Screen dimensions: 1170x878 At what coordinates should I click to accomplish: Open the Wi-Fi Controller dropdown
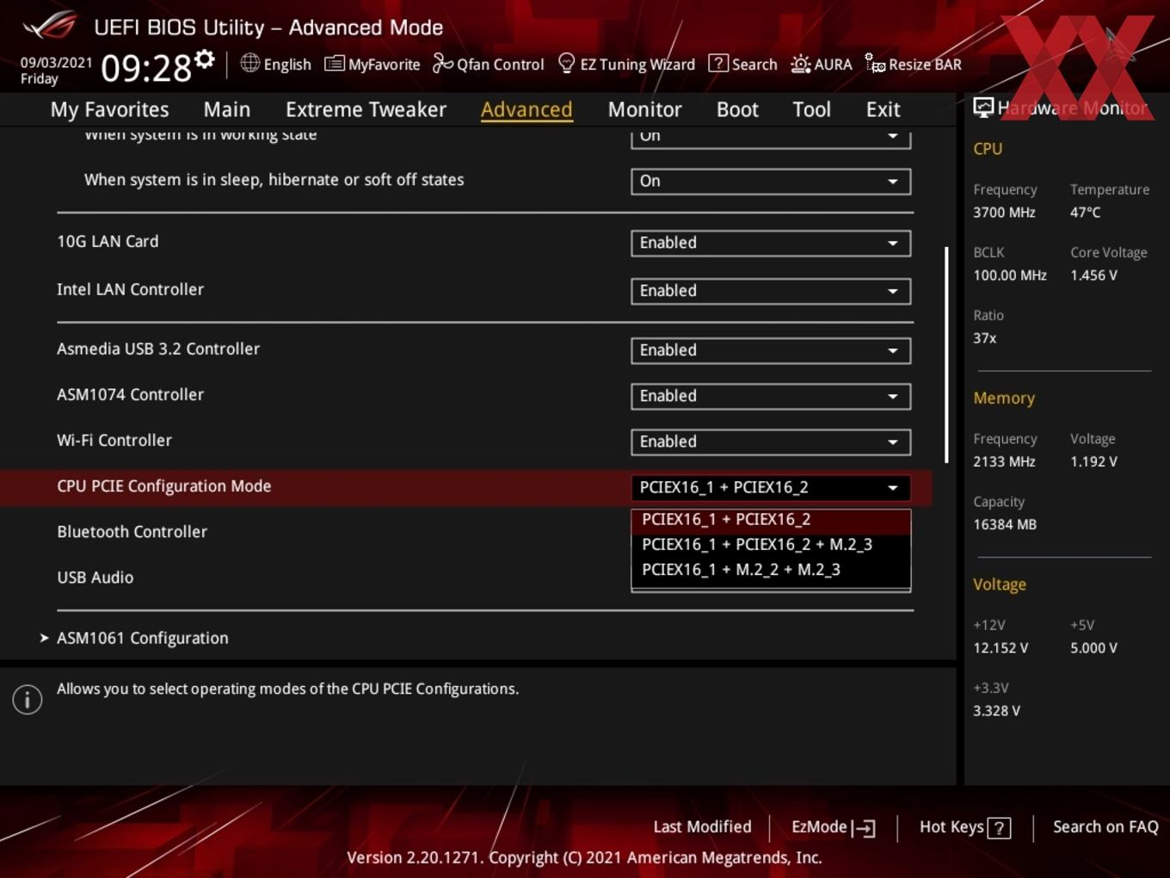771,442
